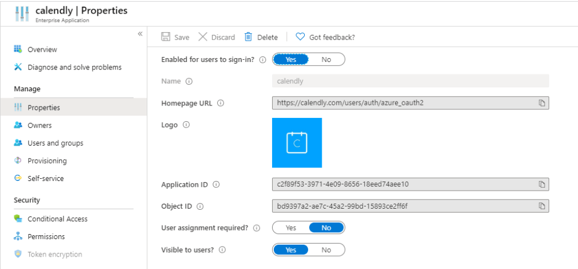
Task: Open the Provisioning page
Action: [x=47, y=161]
